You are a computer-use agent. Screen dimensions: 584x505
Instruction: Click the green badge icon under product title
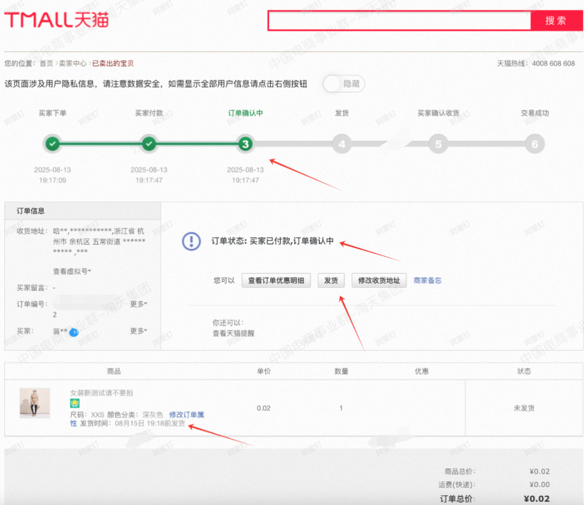(x=75, y=403)
